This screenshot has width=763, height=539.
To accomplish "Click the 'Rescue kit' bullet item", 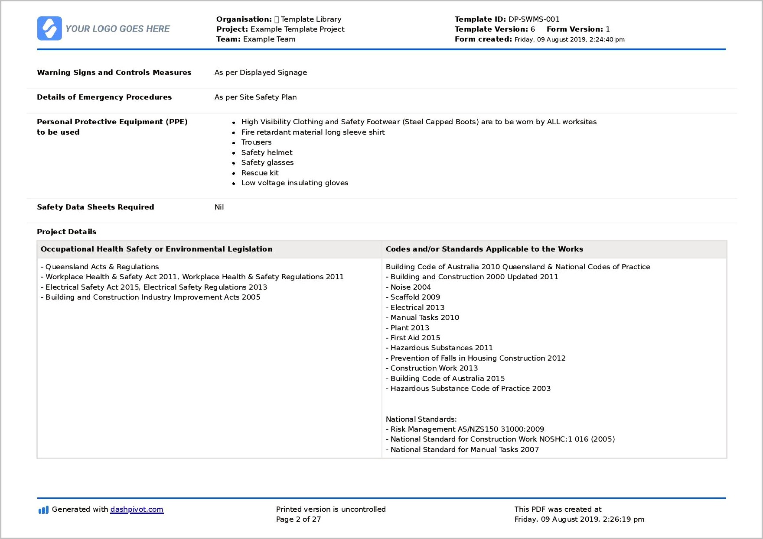I will (x=260, y=173).
